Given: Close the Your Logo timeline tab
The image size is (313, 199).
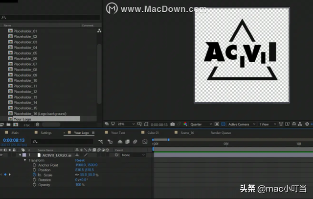Looking at the screenshot, I should point(64,133).
